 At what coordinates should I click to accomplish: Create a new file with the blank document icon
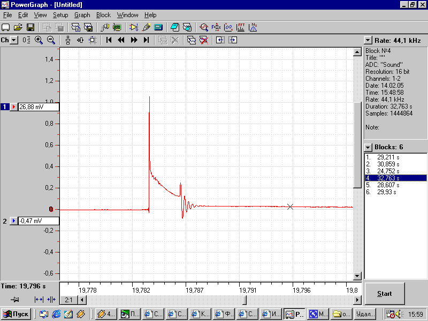[x=6, y=27]
